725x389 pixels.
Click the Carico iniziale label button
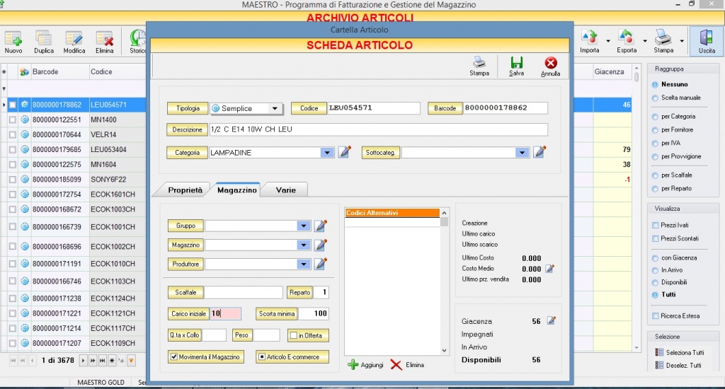point(188,314)
